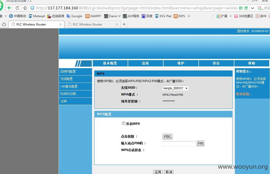Close the second PLC Wireless Router tab
This screenshot has width=270, height=174.
pos(117,24)
